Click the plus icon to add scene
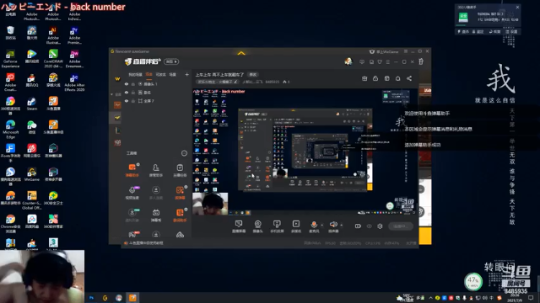This screenshot has height=303, width=540. coord(186,74)
